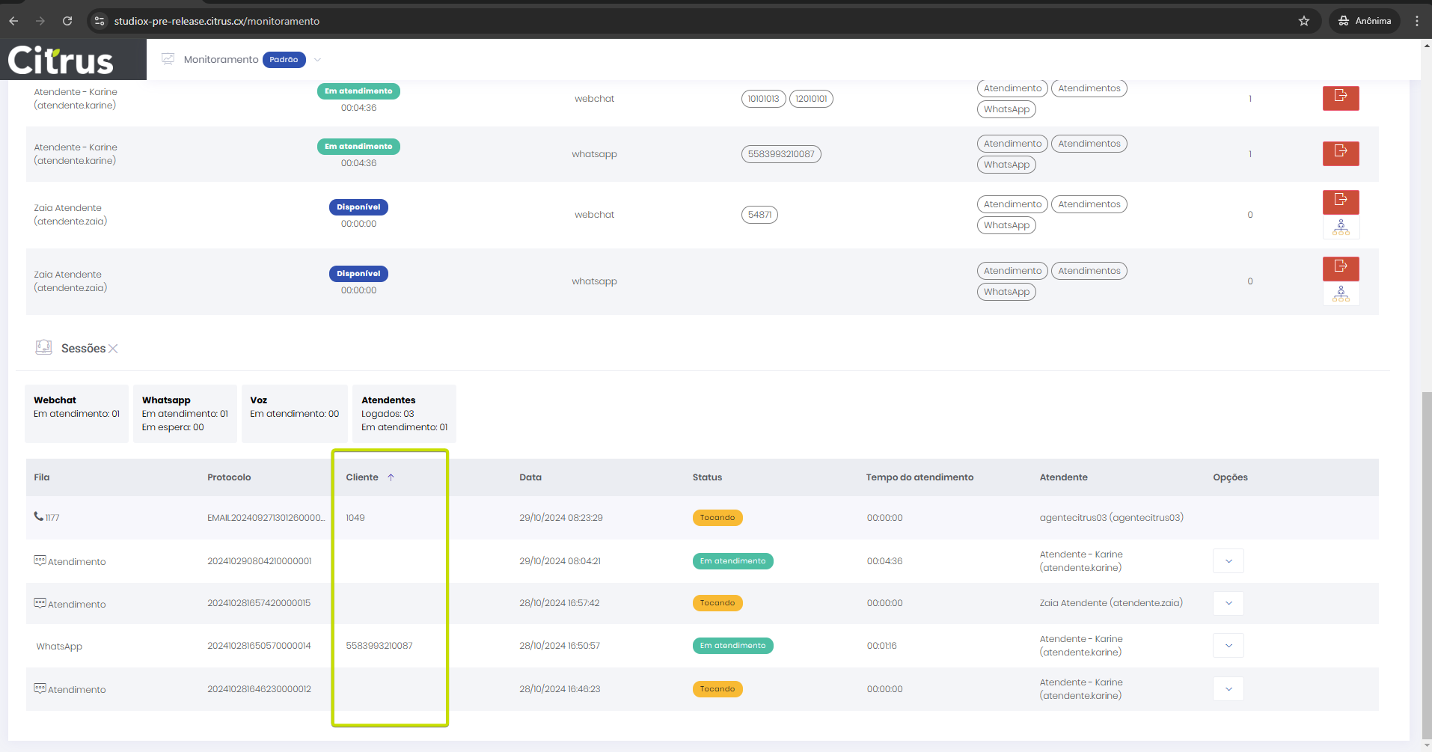Open options dropdown for protocol 20241029080421000001
Viewport: 1432px width, 752px height.
(1228, 561)
